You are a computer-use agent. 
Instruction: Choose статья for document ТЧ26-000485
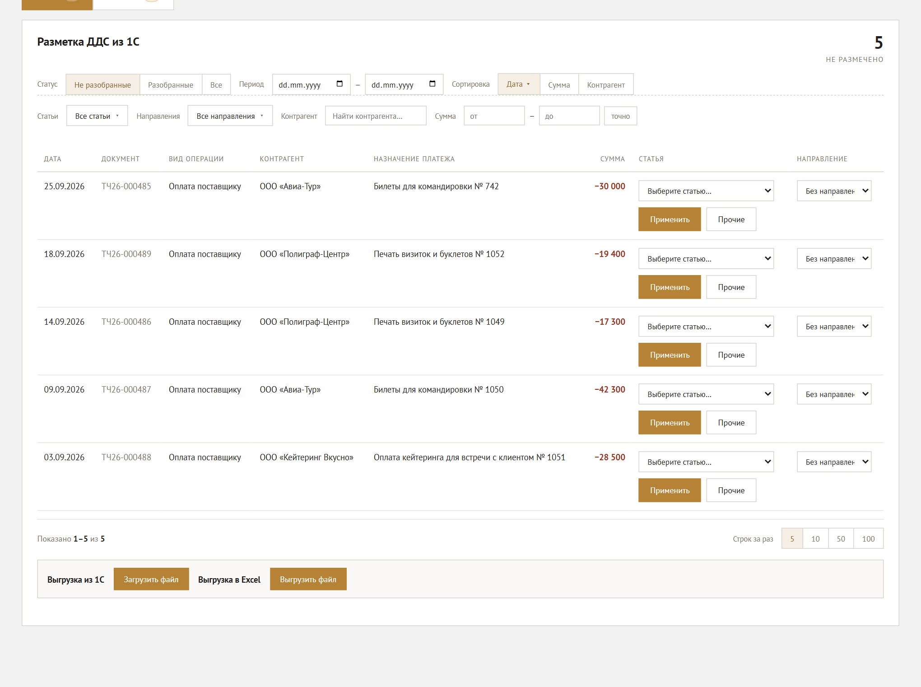click(x=706, y=191)
